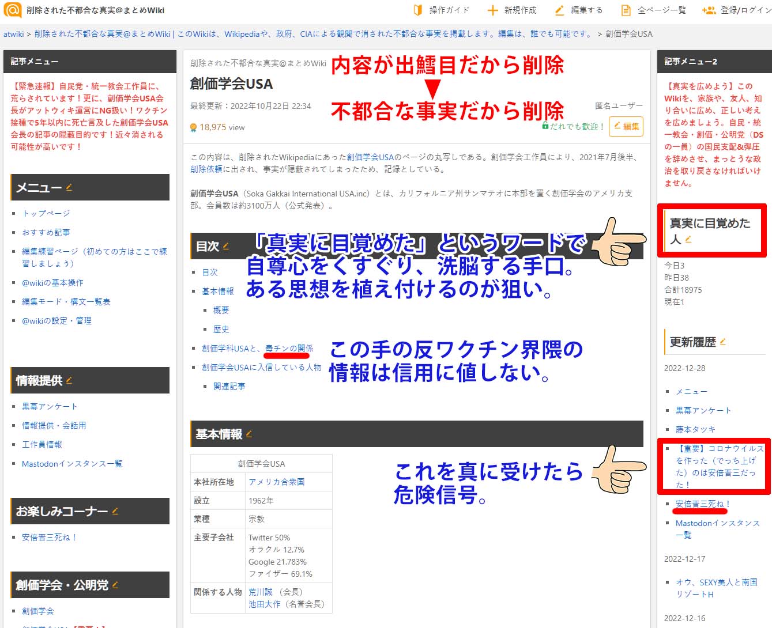This screenshot has width=772, height=628.
Task: Open 池田大作 link in info table
Action: 265,604
